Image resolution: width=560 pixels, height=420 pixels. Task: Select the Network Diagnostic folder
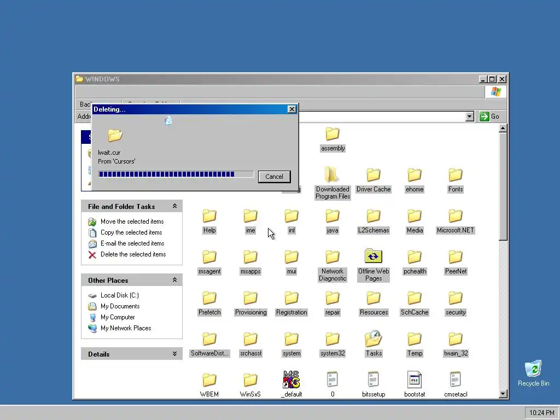332,266
